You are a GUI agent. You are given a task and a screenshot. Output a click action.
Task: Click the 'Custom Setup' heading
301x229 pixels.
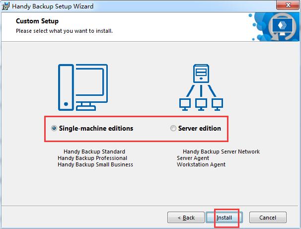pos(37,21)
